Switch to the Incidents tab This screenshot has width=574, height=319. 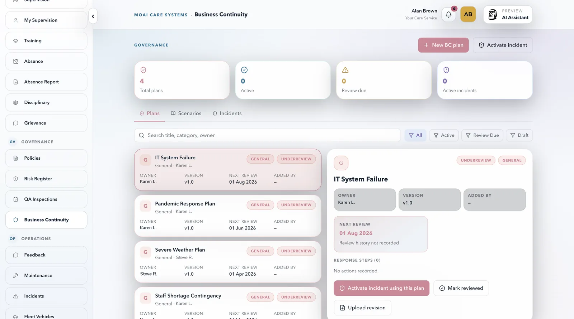coord(227,113)
